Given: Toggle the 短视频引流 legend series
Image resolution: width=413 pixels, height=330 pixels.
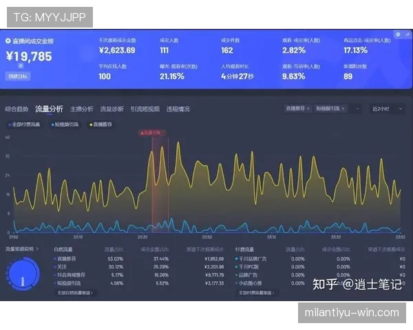Looking at the screenshot, I should pos(65,124).
